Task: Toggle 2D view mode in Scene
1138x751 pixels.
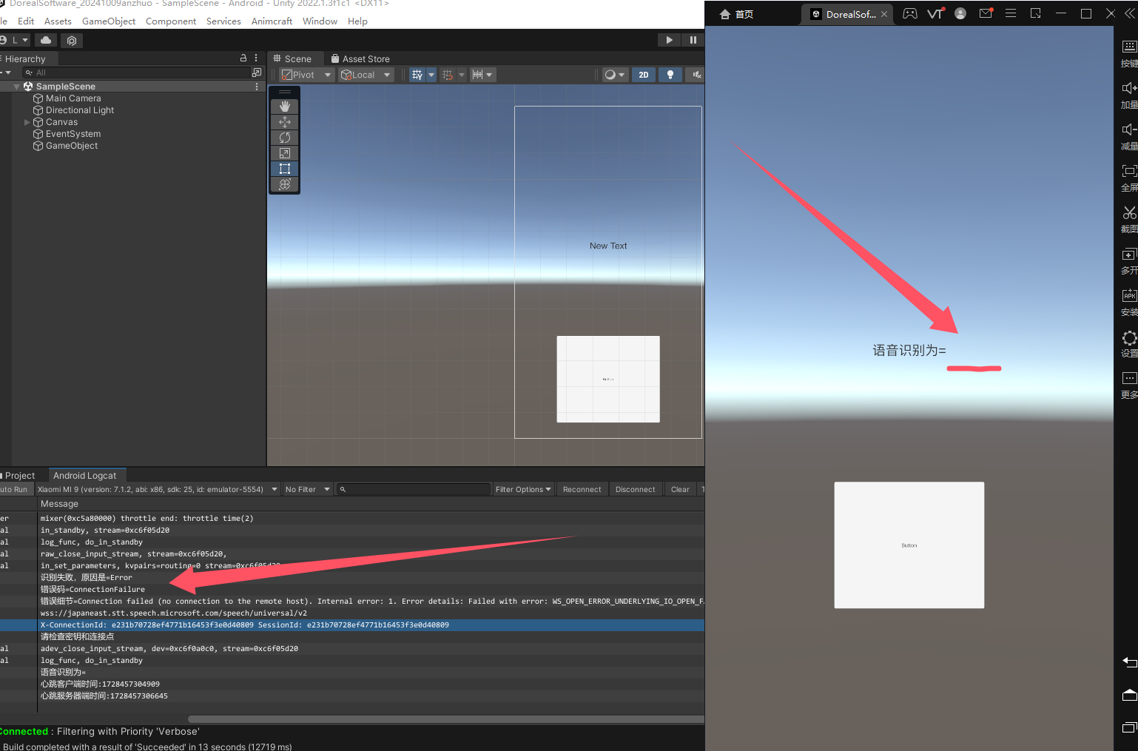Action: pyautogui.click(x=644, y=75)
